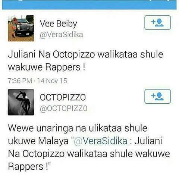Click the Vee Beiby display name
179x179 pixels.
[59, 24]
